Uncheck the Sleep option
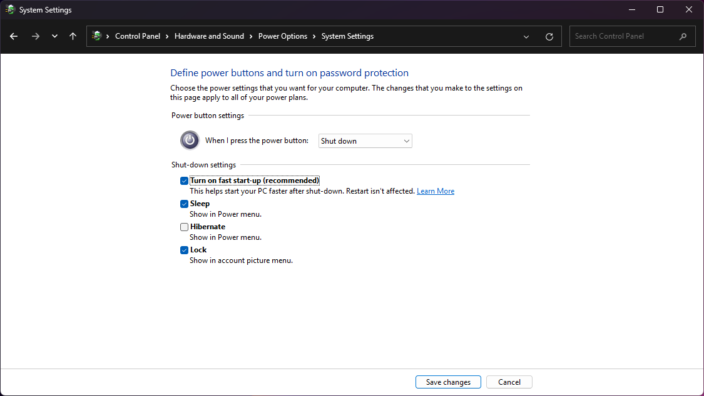 [184, 204]
